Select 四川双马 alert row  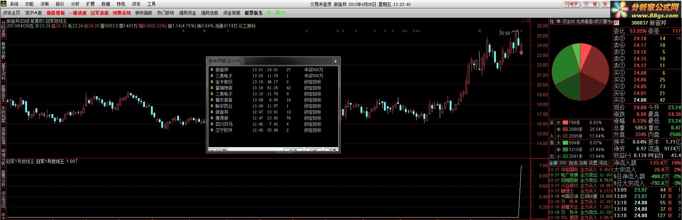273,124
